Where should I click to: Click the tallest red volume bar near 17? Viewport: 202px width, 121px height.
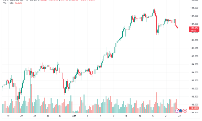(x=156, y=103)
